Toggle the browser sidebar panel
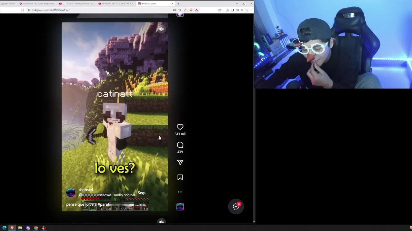Screen dimensions: 412x231 click(232, 10)
